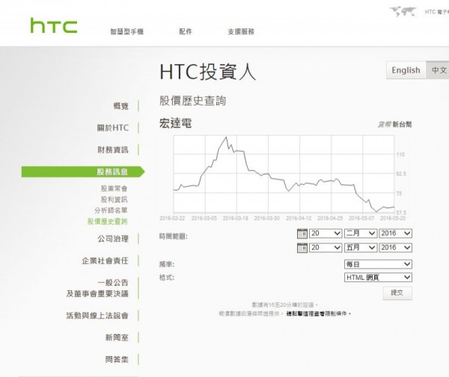Open the end date calendar icon

302,248
